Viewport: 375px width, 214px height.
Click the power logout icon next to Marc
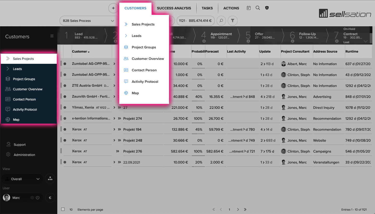tap(38, 198)
